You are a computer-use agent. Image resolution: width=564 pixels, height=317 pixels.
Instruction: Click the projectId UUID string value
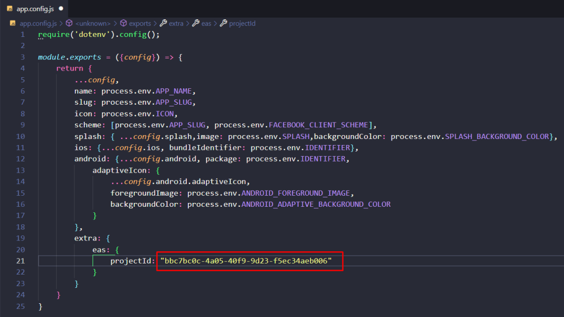246,261
